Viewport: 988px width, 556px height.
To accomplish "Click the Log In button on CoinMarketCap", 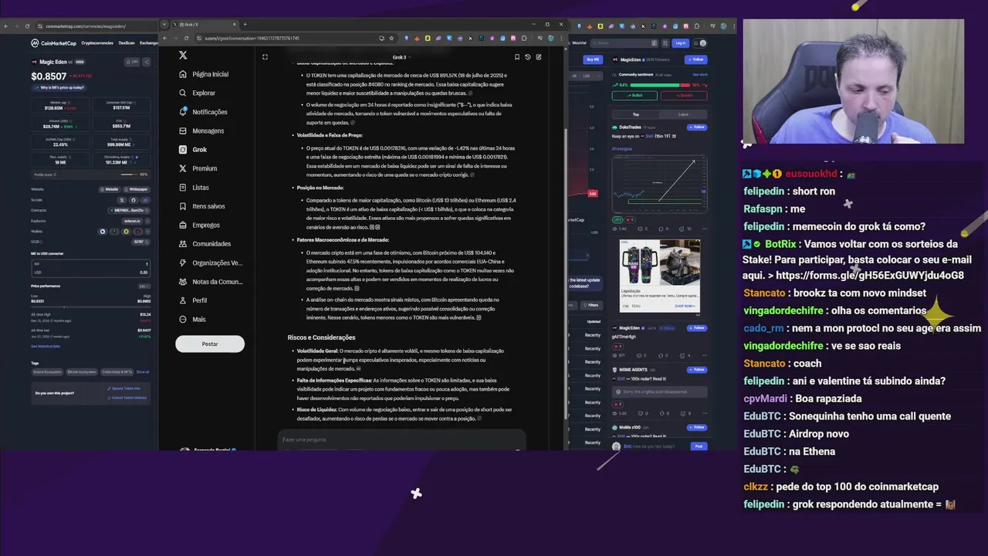I will click(x=680, y=43).
